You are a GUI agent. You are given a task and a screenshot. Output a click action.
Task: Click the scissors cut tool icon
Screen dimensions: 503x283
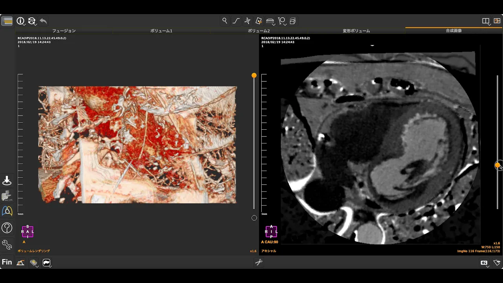(259, 263)
